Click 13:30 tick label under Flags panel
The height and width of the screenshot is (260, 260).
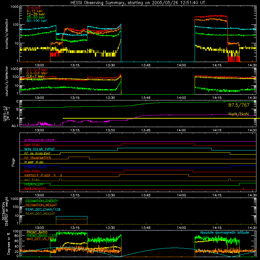click(110, 195)
